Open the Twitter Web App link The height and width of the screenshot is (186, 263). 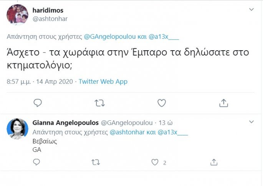(x=103, y=82)
